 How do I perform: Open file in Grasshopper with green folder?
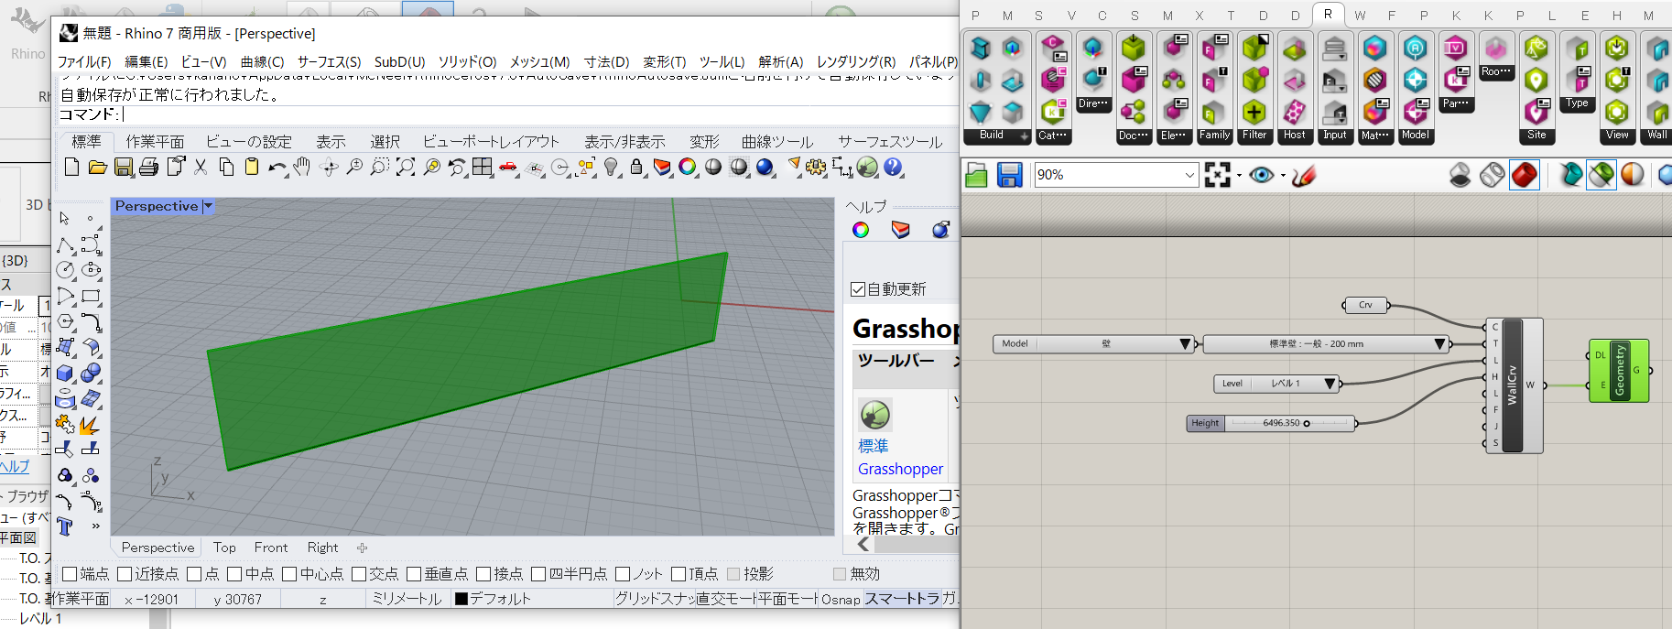pos(976,175)
